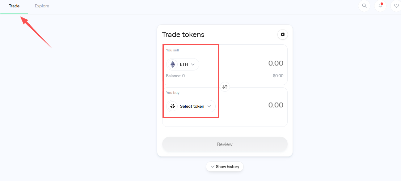Viewport: 401px width, 181px height.
Task: Expand Show history section
Action: pyautogui.click(x=225, y=167)
